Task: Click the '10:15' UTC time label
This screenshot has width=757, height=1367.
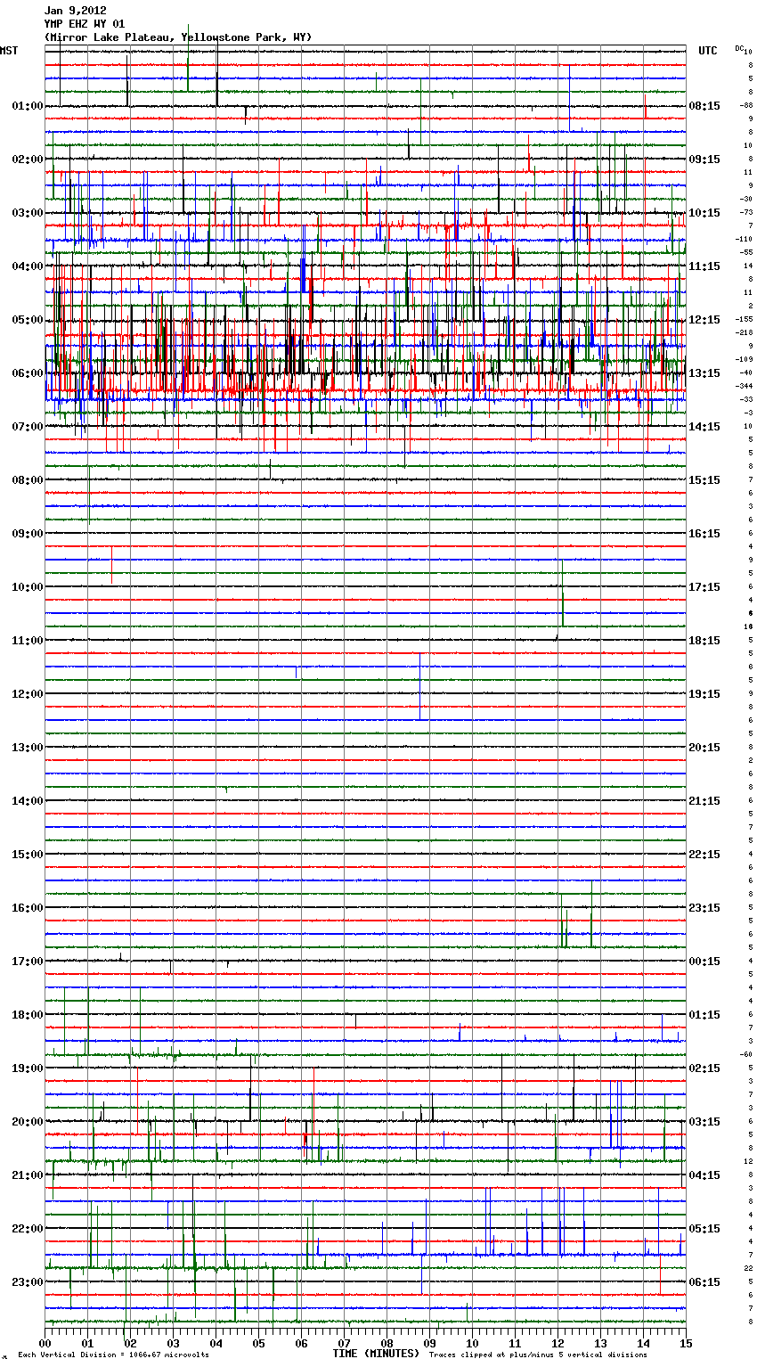Action: (x=704, y=213)
